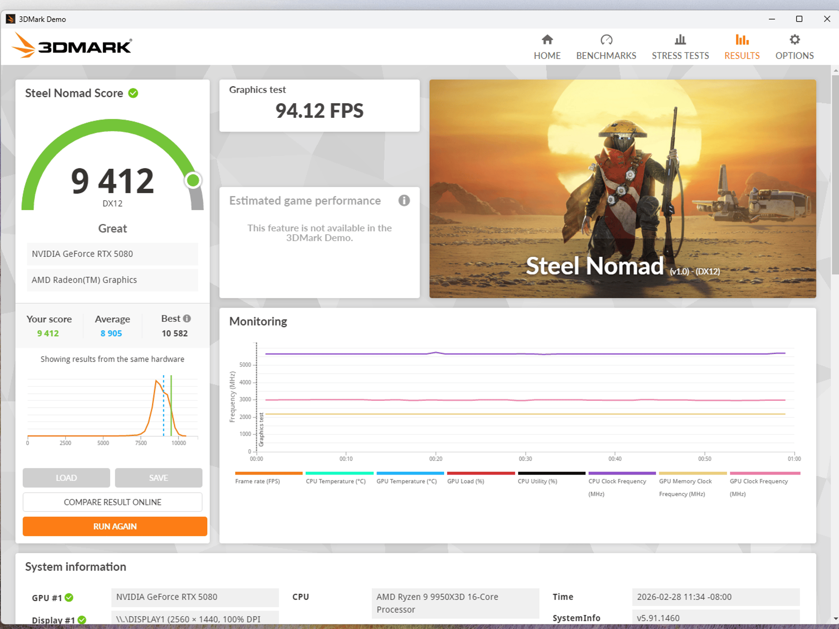
Task: Click the 3DMark logo
Action: pos(72,46)
